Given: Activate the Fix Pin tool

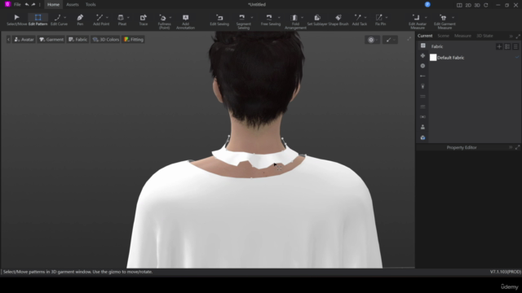Looking at the screenshot, I should [x=379, y=20].
